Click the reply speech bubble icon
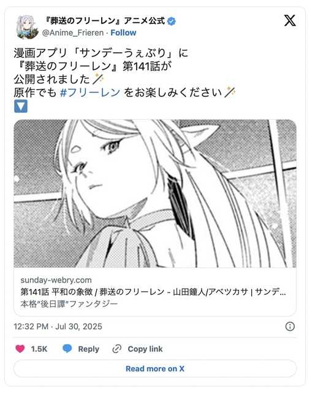Viewport: 312px width, 393px height. 67,349
